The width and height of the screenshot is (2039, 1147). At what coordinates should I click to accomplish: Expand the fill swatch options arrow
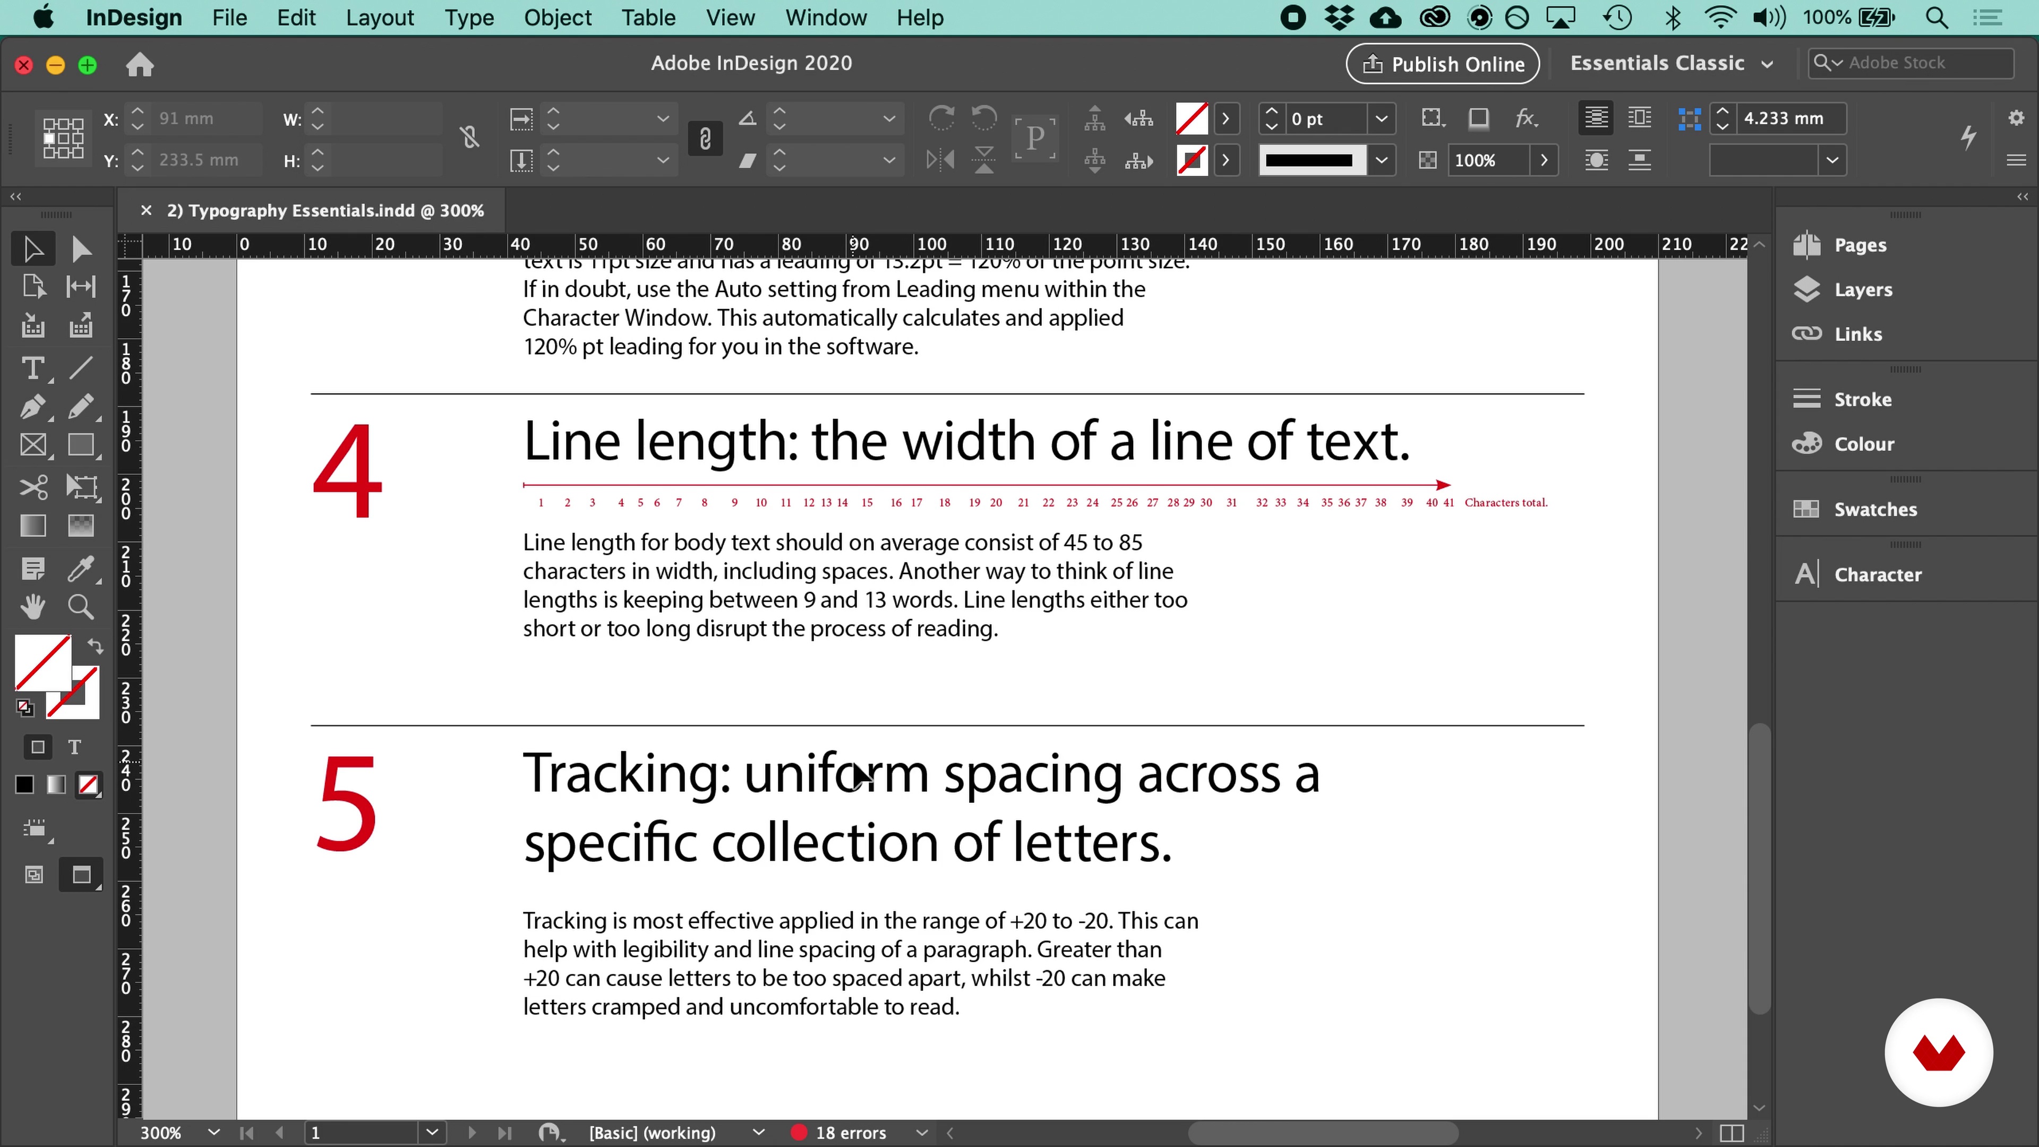1226,119
